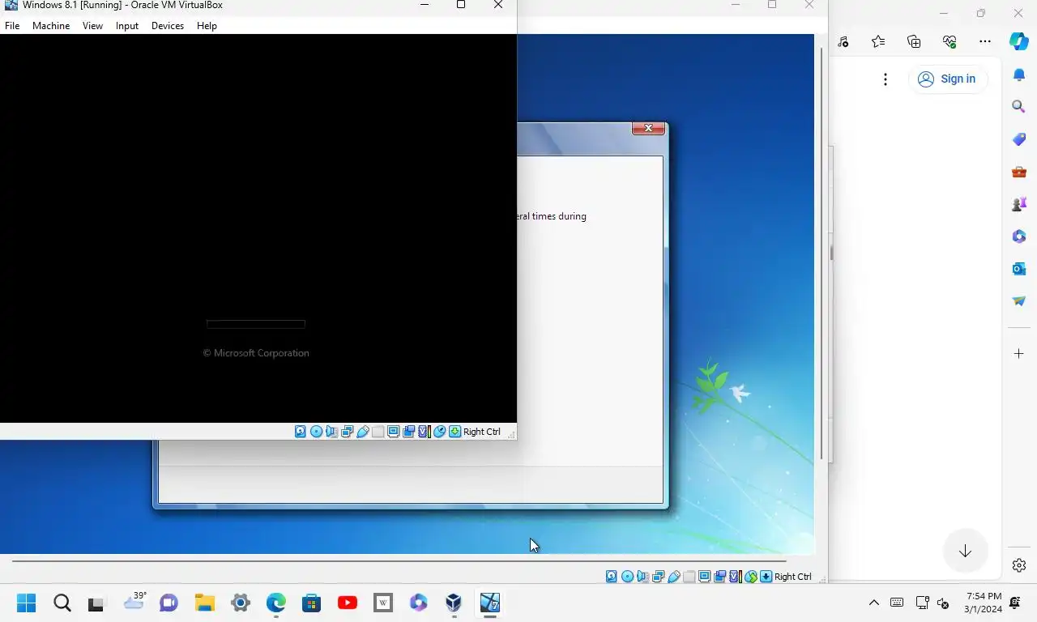Click the rear VM window vertical scrollbar
This screenshot has height=622, width=1037.
[x=822, y=253]
